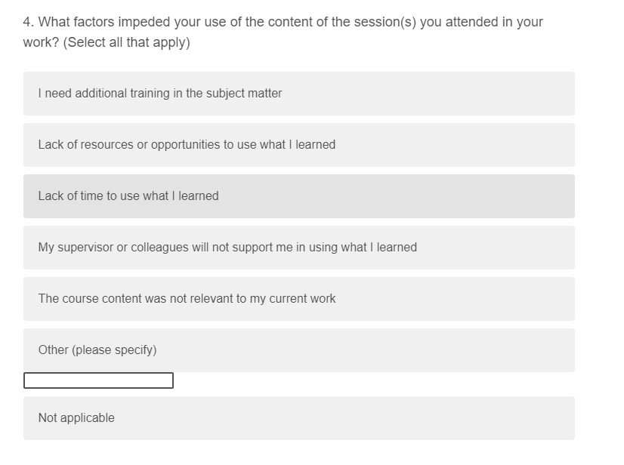
Task: Focus the empty field below Other
Action: (x=98, y=380)
